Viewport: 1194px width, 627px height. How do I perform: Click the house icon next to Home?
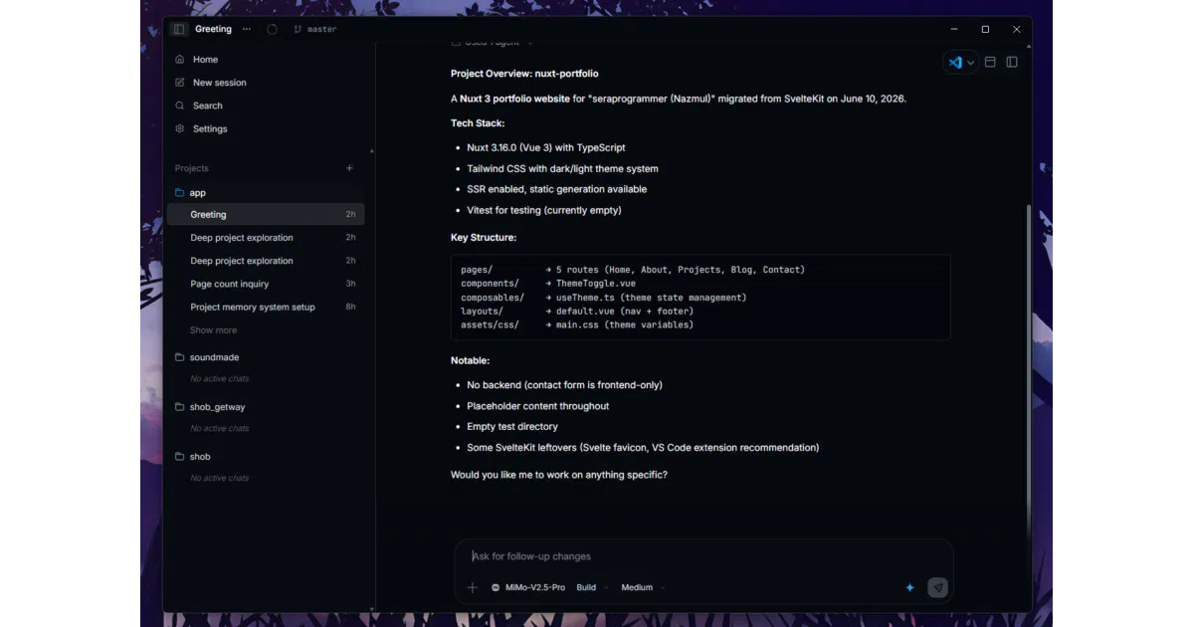(180, 60)
